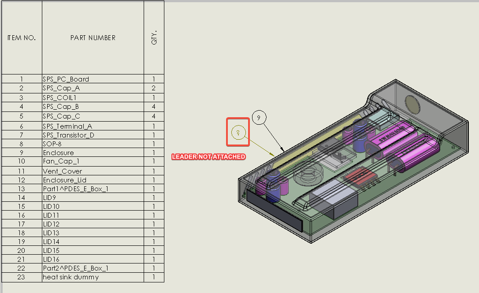
Task: Click the quantity cell for the LID12 row
Action: pos(154,224)
